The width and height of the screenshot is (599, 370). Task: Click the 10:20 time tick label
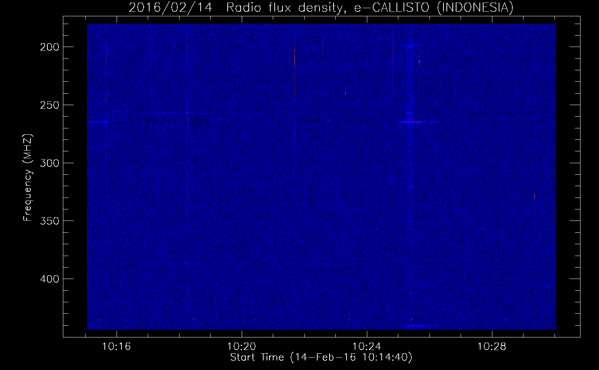242,347
